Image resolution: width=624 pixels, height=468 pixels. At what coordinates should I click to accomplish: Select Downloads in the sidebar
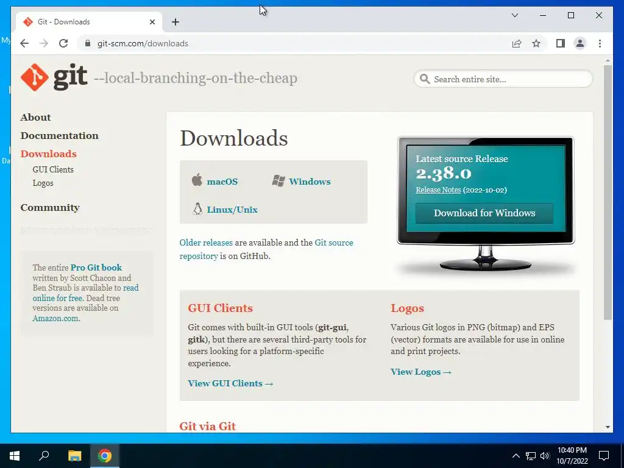49,154
